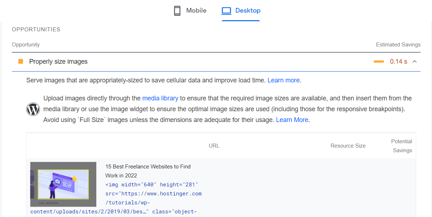432x217 pixels.
Task: Click the estimated savings value 0.14 s
Action: [399, 61]
